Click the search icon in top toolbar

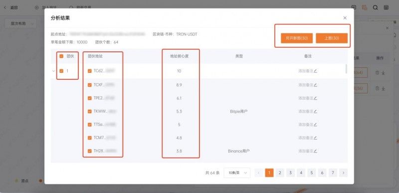(x=376, y=7)
